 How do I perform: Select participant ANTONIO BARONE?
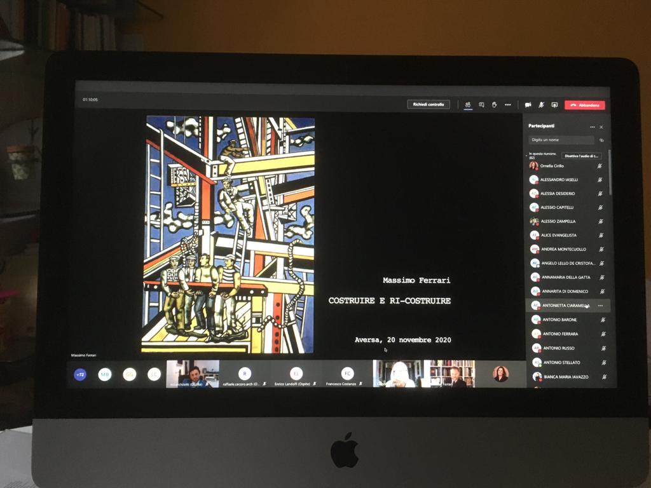[569, 320]
